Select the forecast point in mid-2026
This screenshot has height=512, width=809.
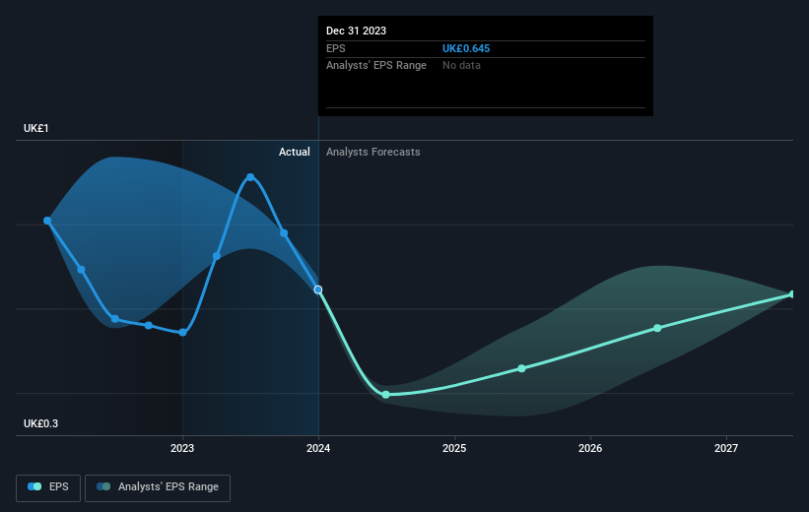click(657, 328)
